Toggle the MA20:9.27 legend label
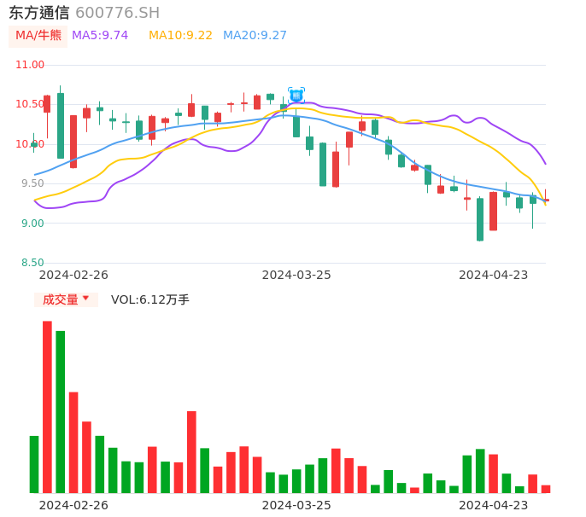Image resolution: width=586 pixels, height=517 pixels. click(x=255, y=36)
